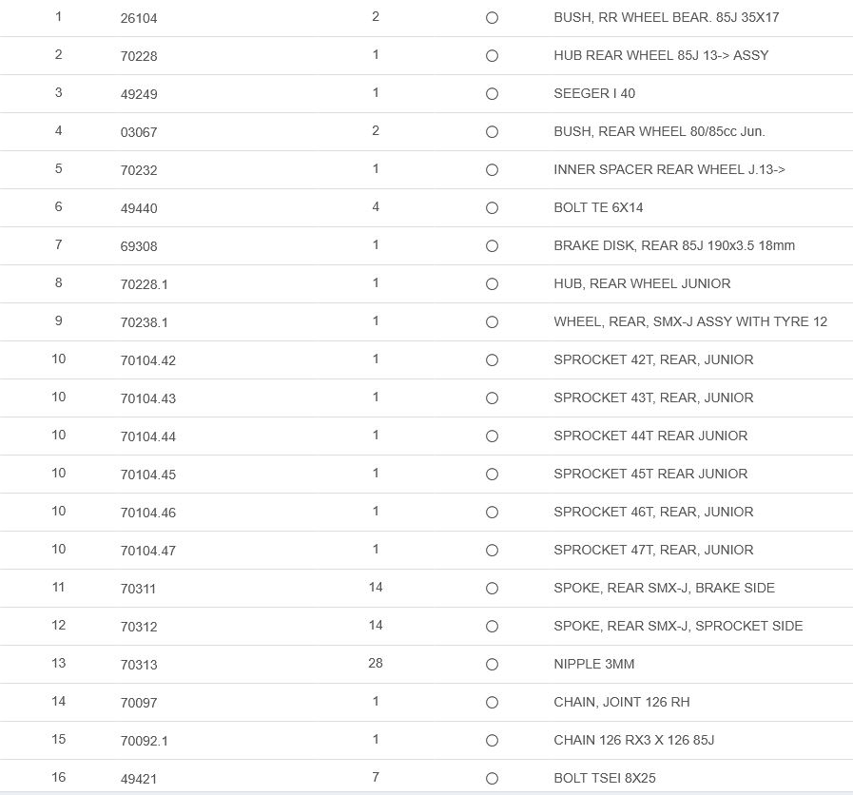Image resolution: width=853 pixels, height=795 pixels.
Task: Toggle the circle beside BOLT TE 6X14
Action: (x=492, y=208)
